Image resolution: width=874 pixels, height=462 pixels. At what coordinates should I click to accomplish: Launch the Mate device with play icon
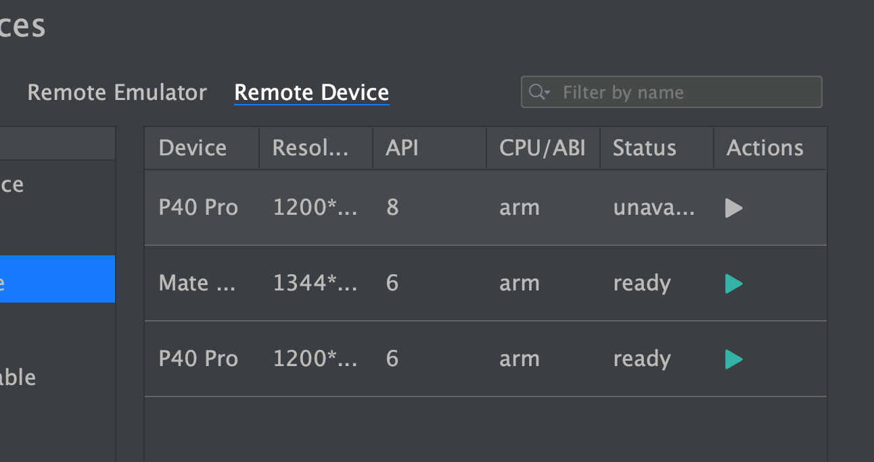point(734,284)
